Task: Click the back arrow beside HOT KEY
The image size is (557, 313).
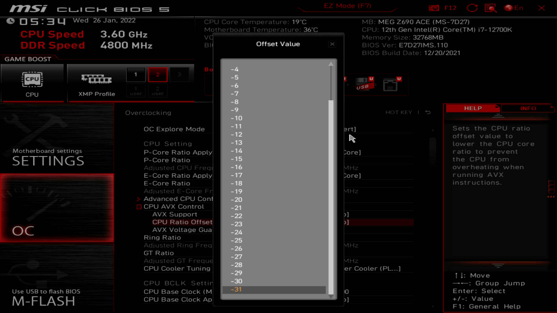Action: coord(428,112)
